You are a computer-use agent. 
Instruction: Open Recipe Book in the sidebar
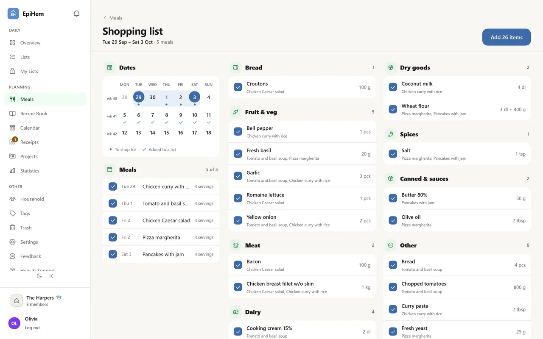tap(45, 114)
